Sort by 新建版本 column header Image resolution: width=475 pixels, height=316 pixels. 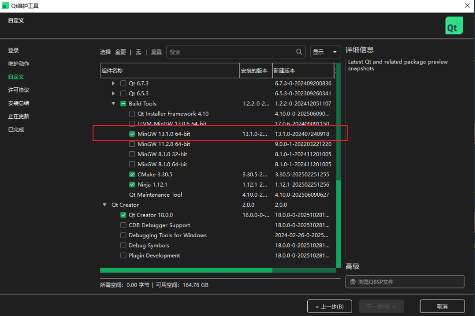(x=303, y=70)
